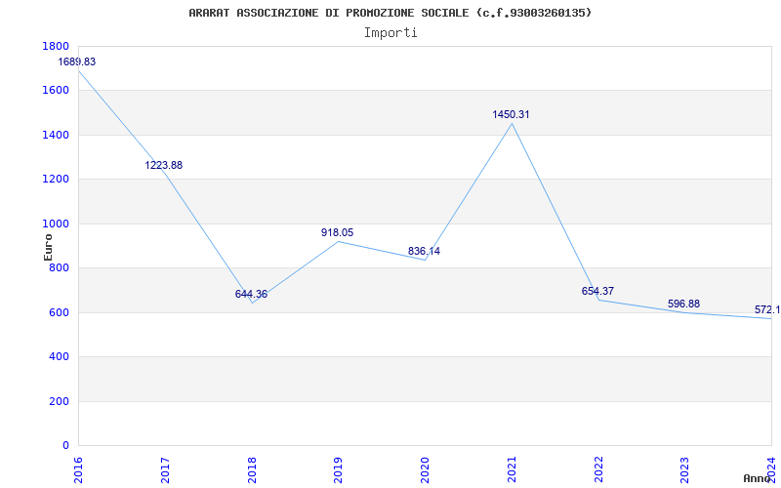
Task: Select the 572.1 data label
Action: pyautogui.click(x=767, y=310)
